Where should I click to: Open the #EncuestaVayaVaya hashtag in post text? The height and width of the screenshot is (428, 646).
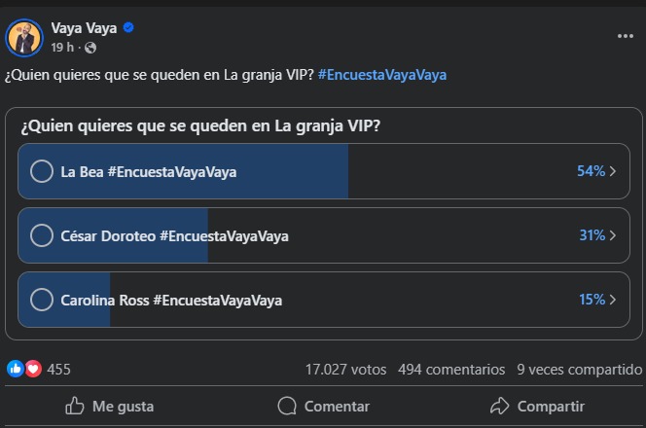pyautogui.click(x=381, y=75)
